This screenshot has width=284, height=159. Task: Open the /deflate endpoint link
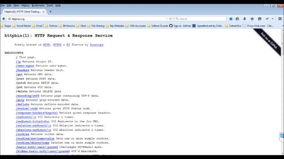coord(23,104)
